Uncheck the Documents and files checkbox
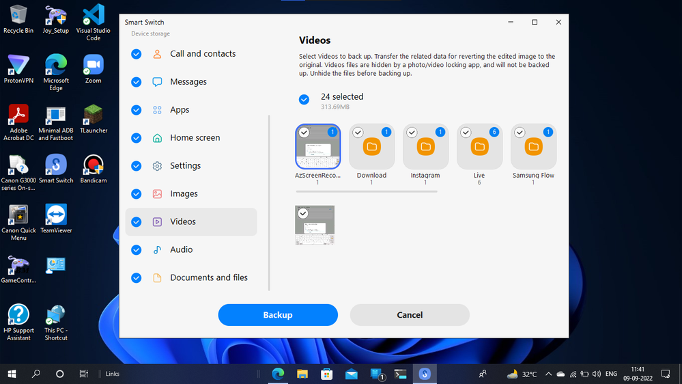The image size is (682, 384). (136, 278)
